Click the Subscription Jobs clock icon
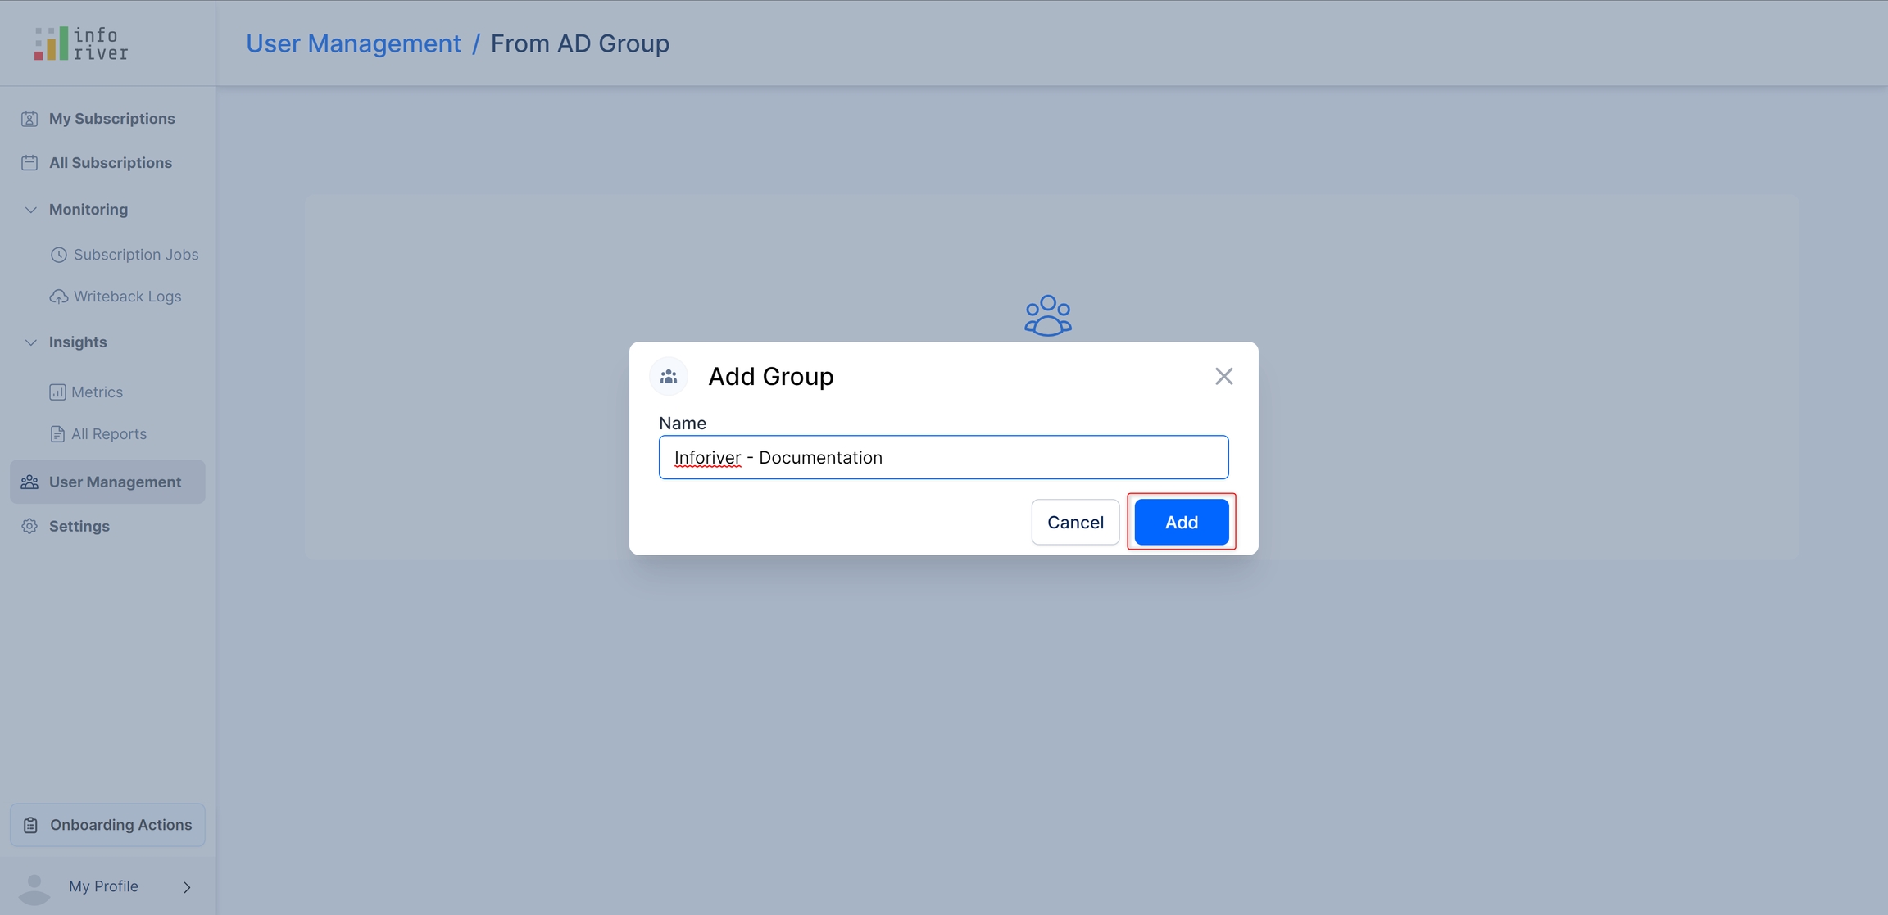Image resolution: width=1888 pixels, height=915 pixels. point(58,255)
